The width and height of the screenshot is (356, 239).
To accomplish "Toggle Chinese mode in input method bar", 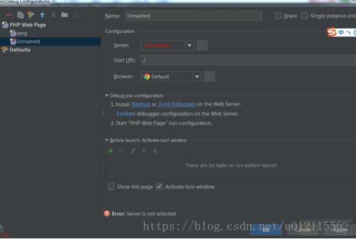I will point(341,33).
